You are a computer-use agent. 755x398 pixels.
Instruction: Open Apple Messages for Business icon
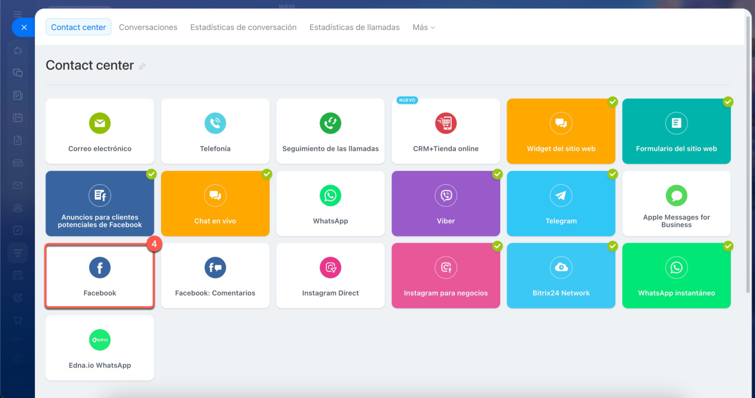click(677, 195)
